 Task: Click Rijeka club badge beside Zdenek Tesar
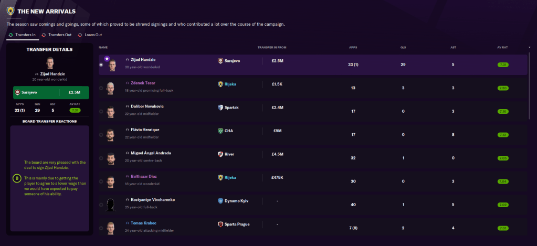(220, 84)
